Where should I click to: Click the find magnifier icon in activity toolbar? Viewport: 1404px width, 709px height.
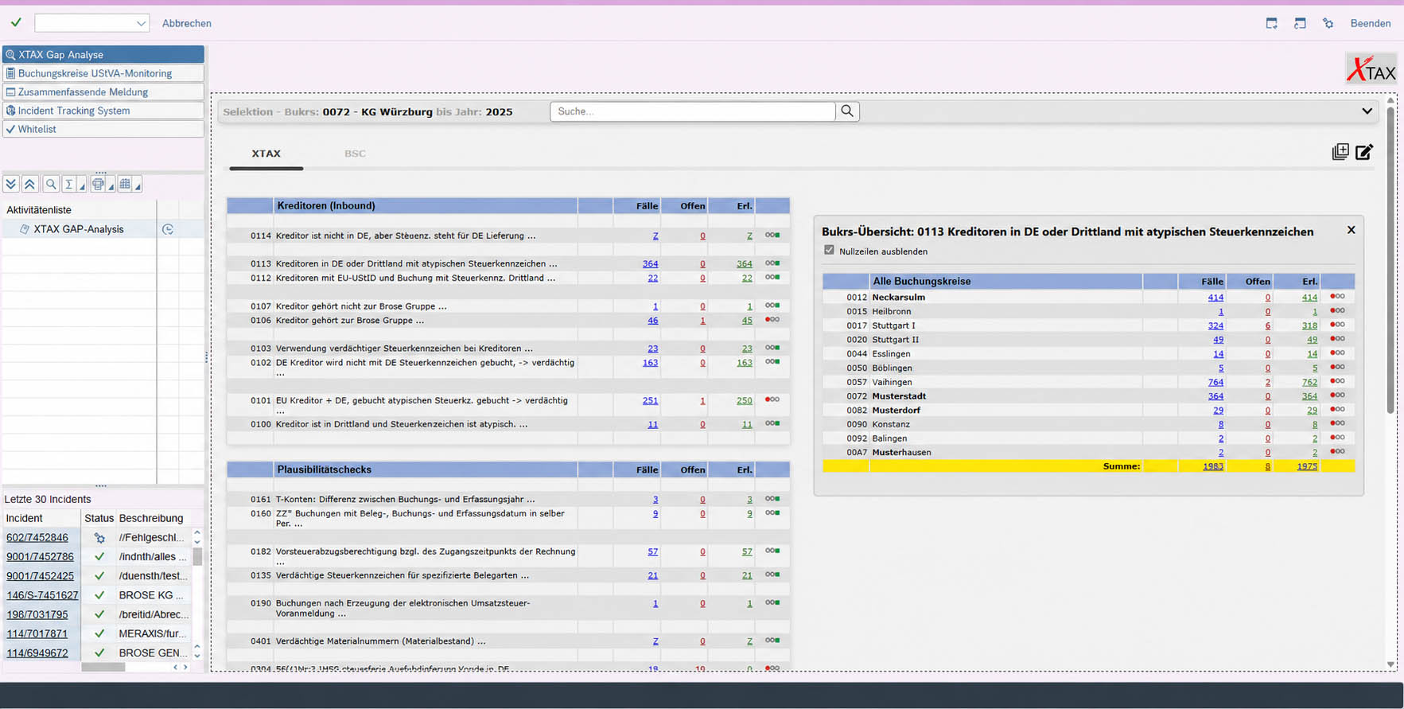[51, 185]
